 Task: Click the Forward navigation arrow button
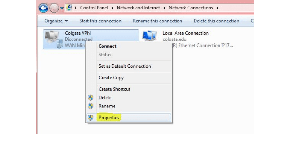click(54, 8)
